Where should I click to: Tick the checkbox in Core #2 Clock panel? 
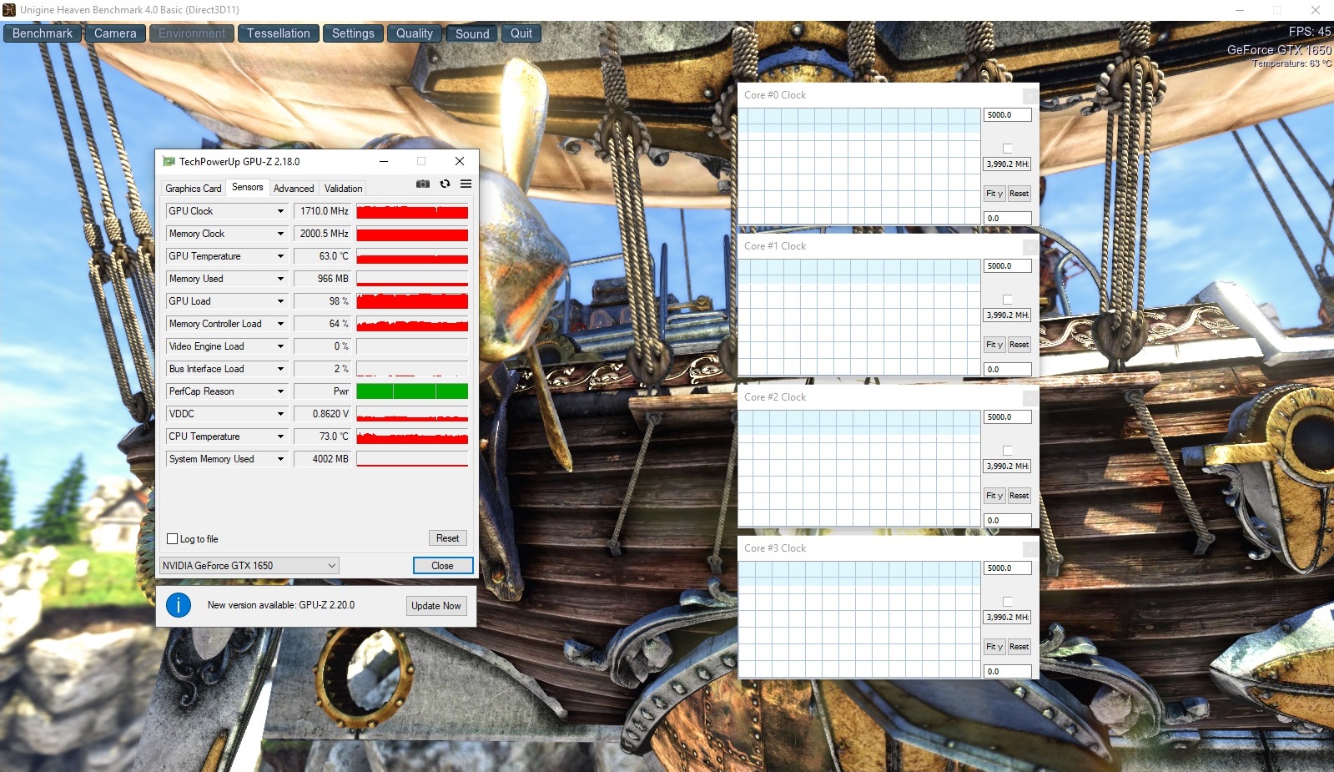[x=1007, y=451]
